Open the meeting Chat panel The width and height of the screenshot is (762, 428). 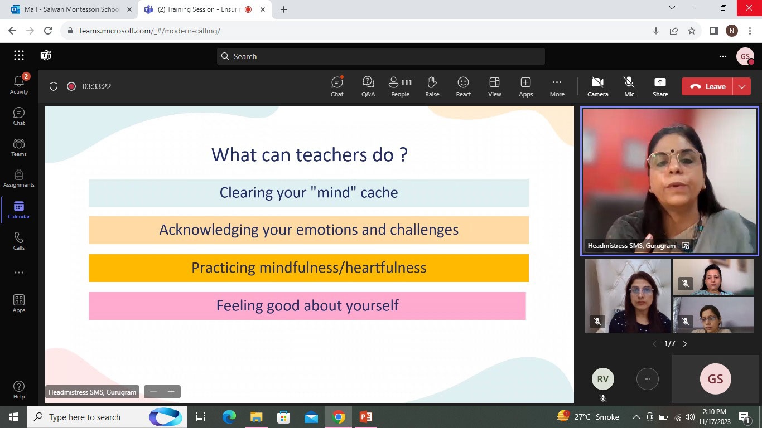coord(337,86)
